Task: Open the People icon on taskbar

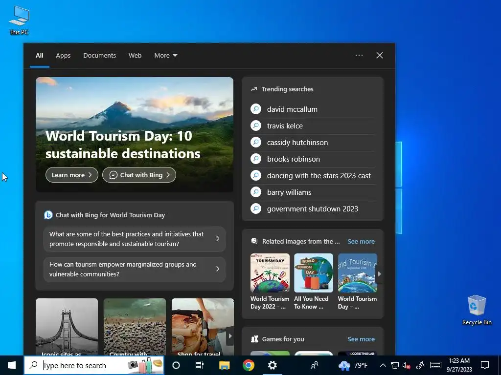Action: (315, 365)
